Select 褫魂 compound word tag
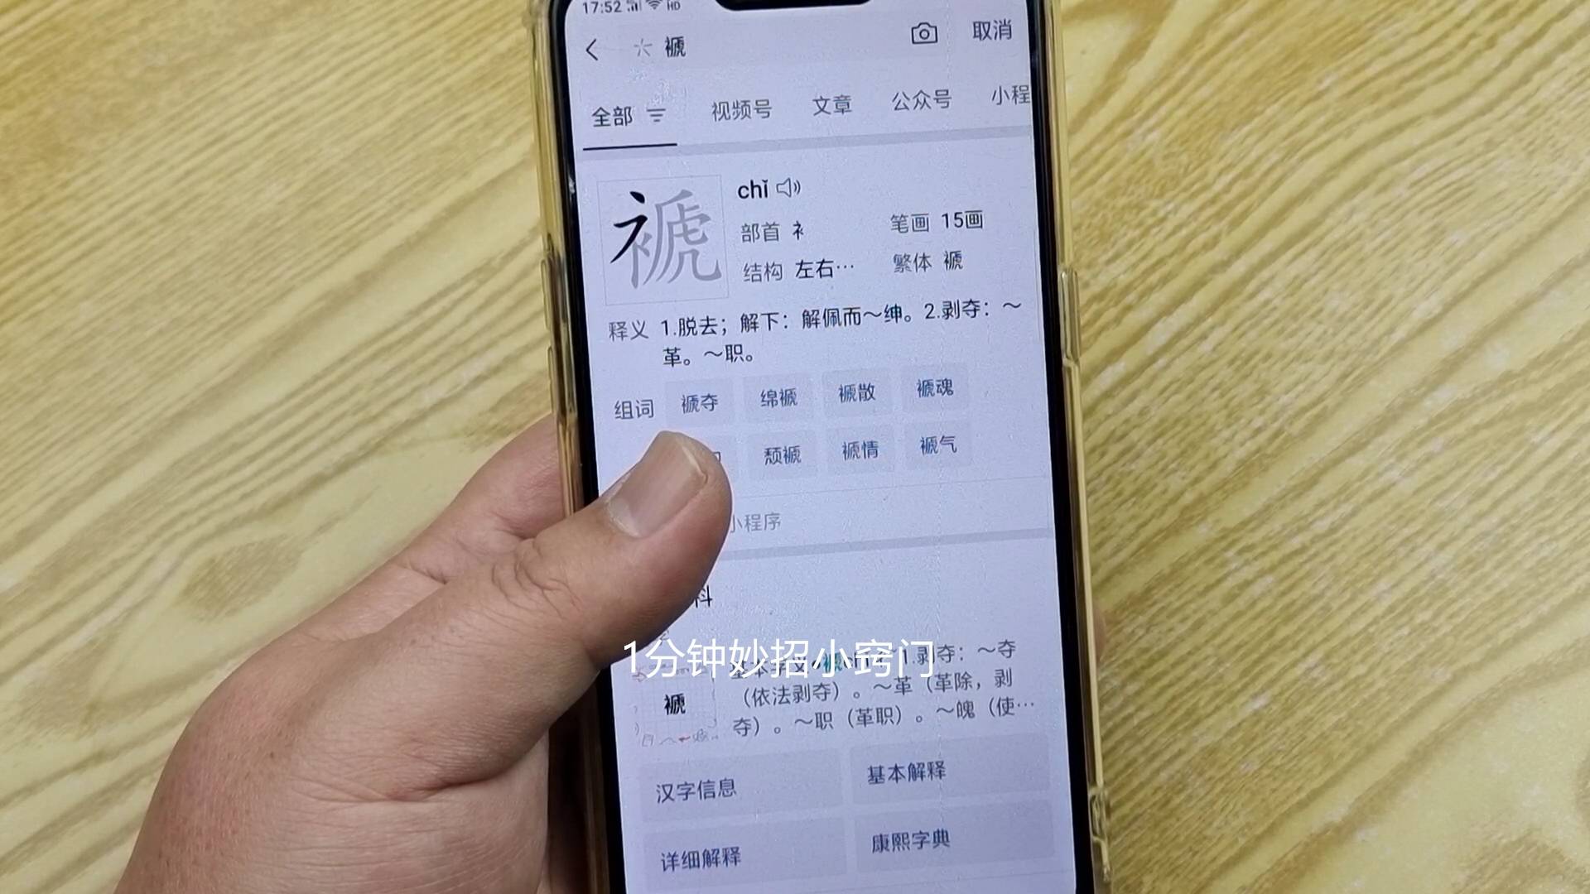Viewport: 1590px width, 894px height. tap(932, 395)
